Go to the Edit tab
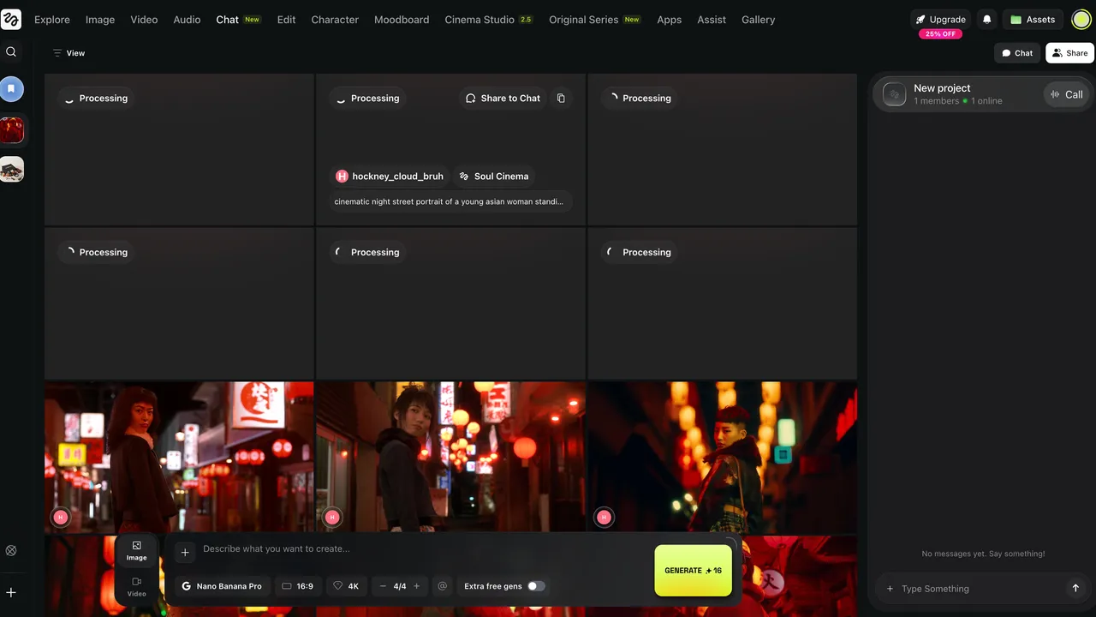Viewport: 1096px width, 617px height. pos(286,19)
